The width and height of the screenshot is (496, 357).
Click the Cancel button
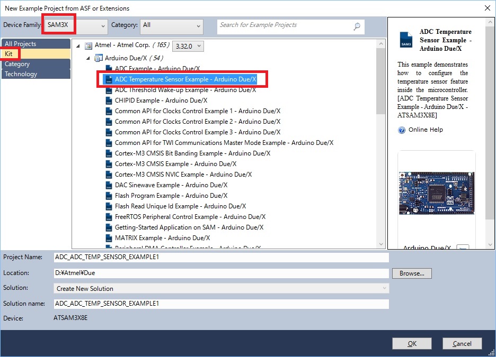(462, 343)
